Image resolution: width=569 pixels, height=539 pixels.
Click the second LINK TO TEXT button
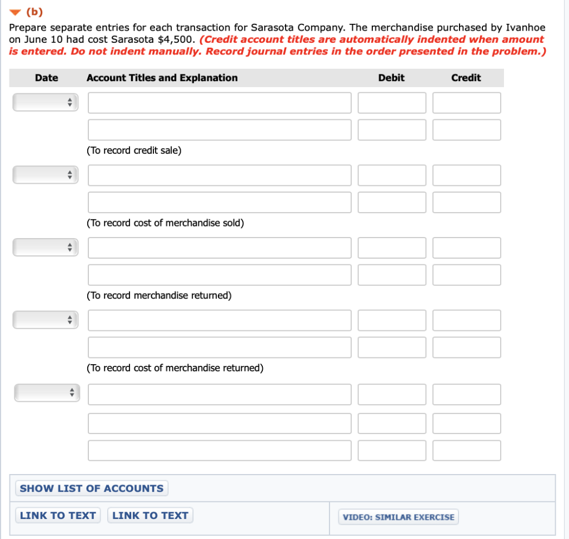[149, 515]
